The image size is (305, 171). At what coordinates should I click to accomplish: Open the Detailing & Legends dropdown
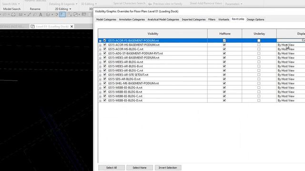tap(76, 4)
